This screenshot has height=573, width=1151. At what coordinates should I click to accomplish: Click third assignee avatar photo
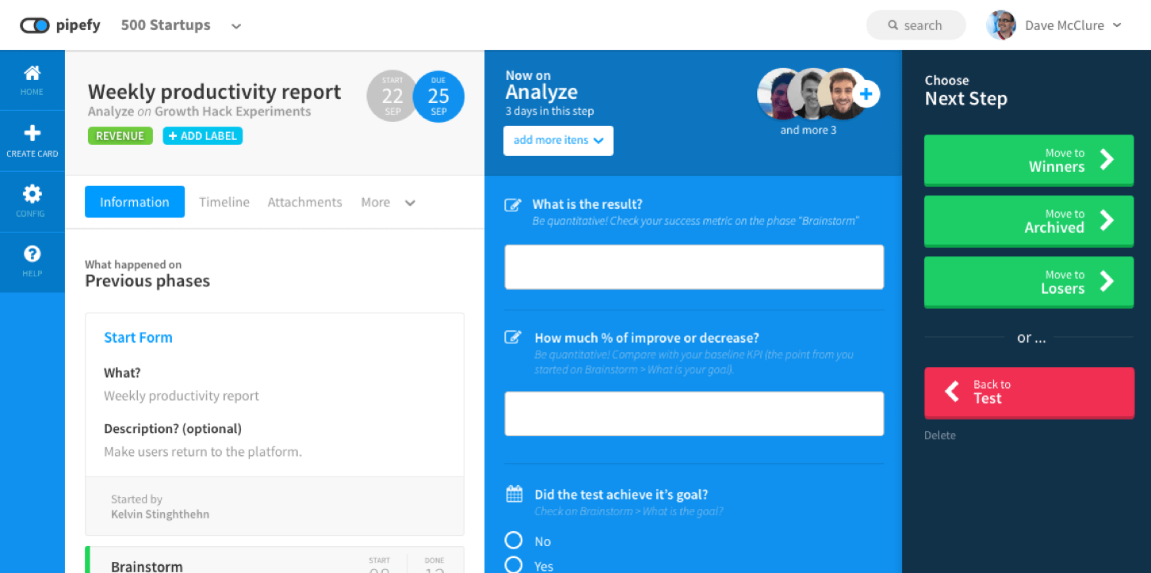842,94
